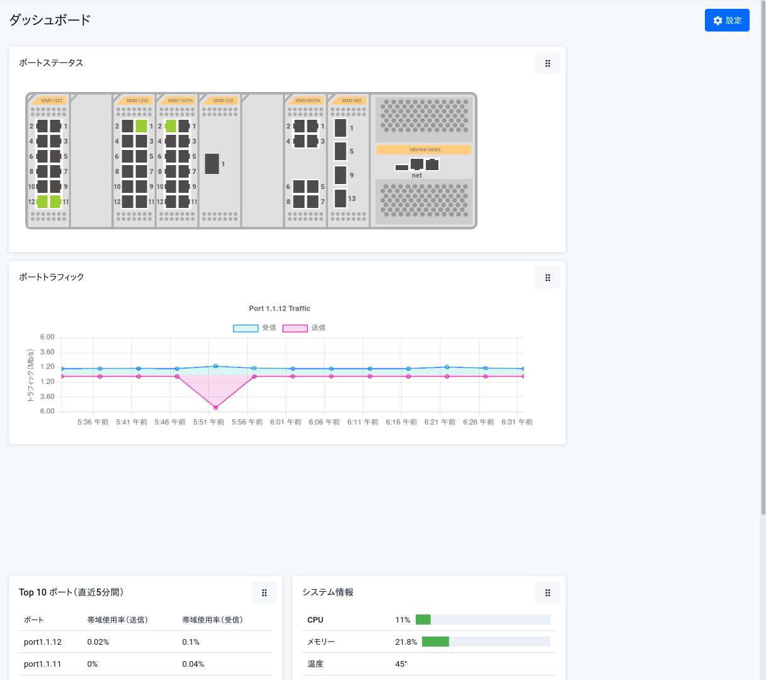The width and height of the screenshot is (766, 680).
Task: Click port 8 on the XEM2-8XSTm module
Action: pos(299,202)
